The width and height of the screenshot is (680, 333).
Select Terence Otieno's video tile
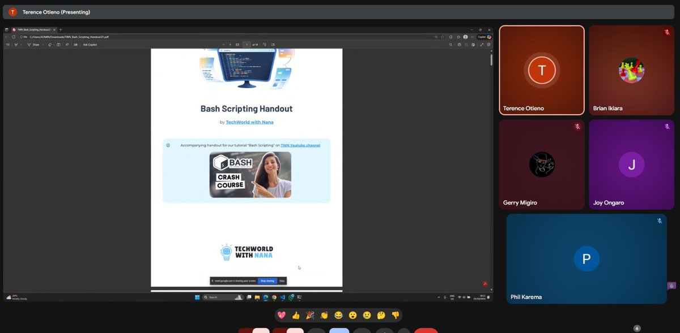tap(542, 70)
